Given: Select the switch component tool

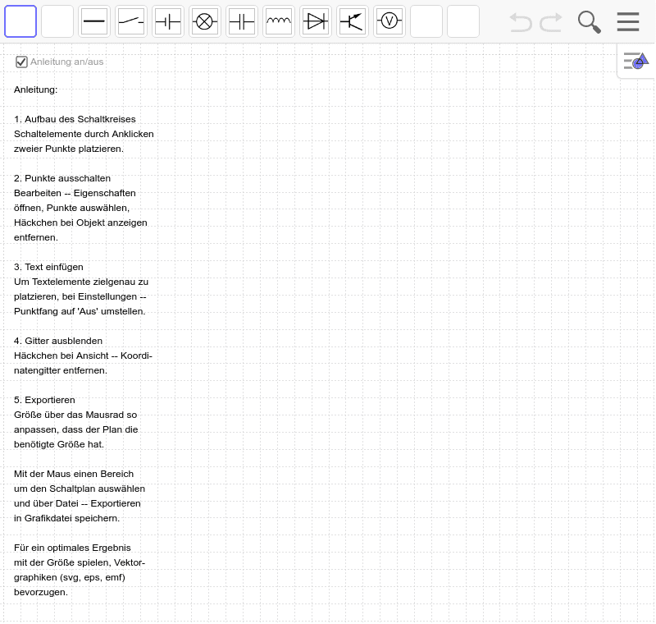Looking at the screenshot, I should pos(131,21).
